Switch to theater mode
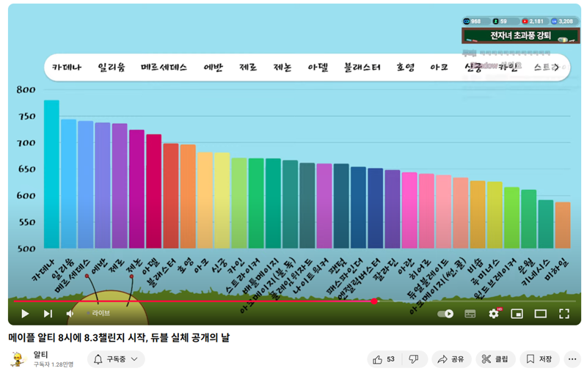587x371 pixels. [541, 314]
